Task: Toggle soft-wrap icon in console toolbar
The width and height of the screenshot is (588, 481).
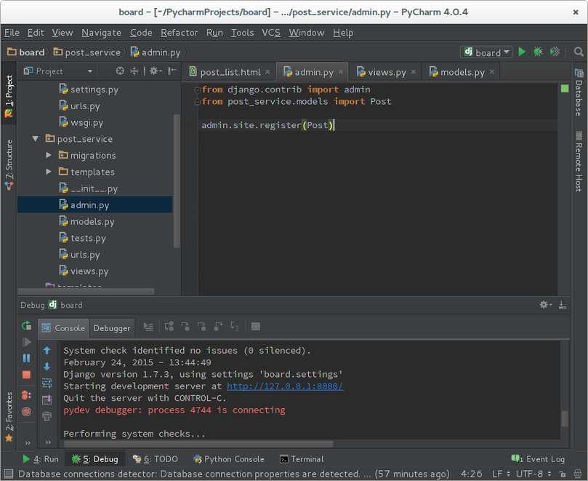Action: (x=47, y=383)
